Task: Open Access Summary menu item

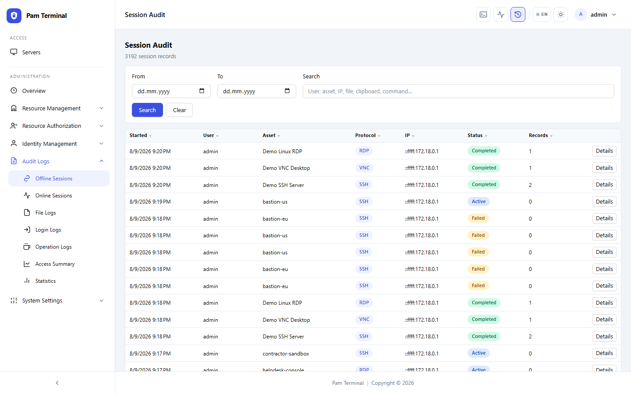Action: coord(59,264)
